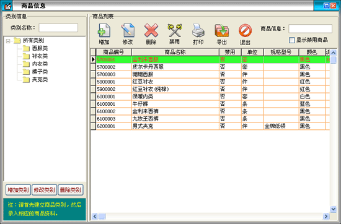Viewport: 341px width, 224px height.
Task: Click the 退出 exit icon
Action: [x=245, y=31]
